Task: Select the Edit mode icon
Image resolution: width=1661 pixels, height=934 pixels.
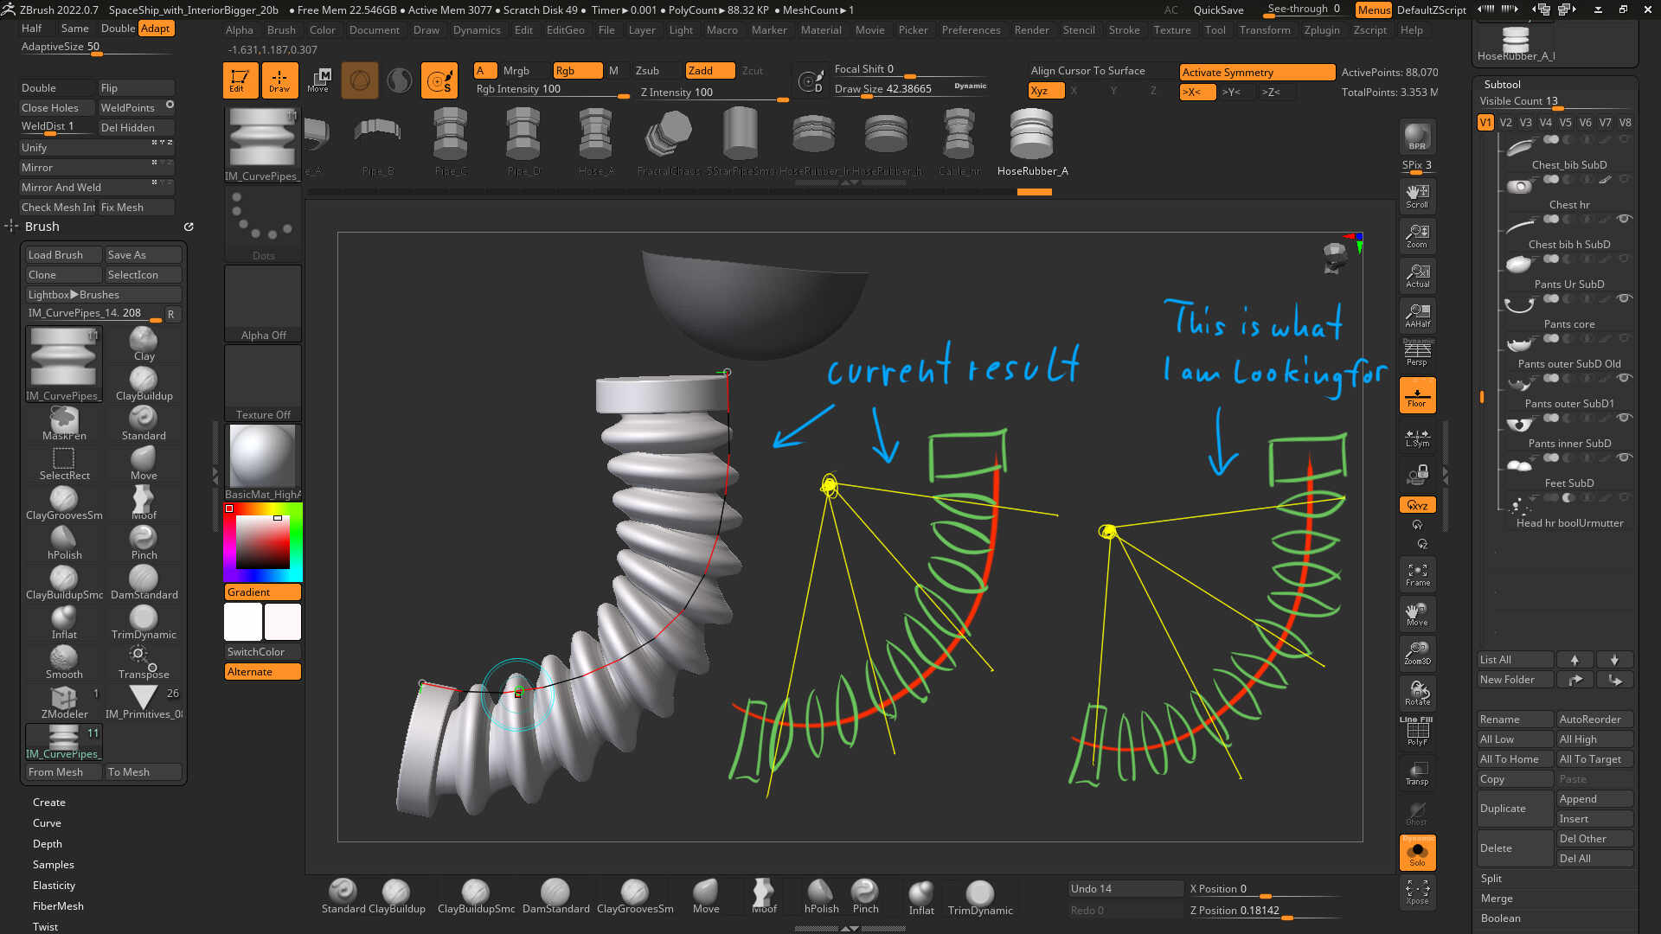Action: [240, 80]
